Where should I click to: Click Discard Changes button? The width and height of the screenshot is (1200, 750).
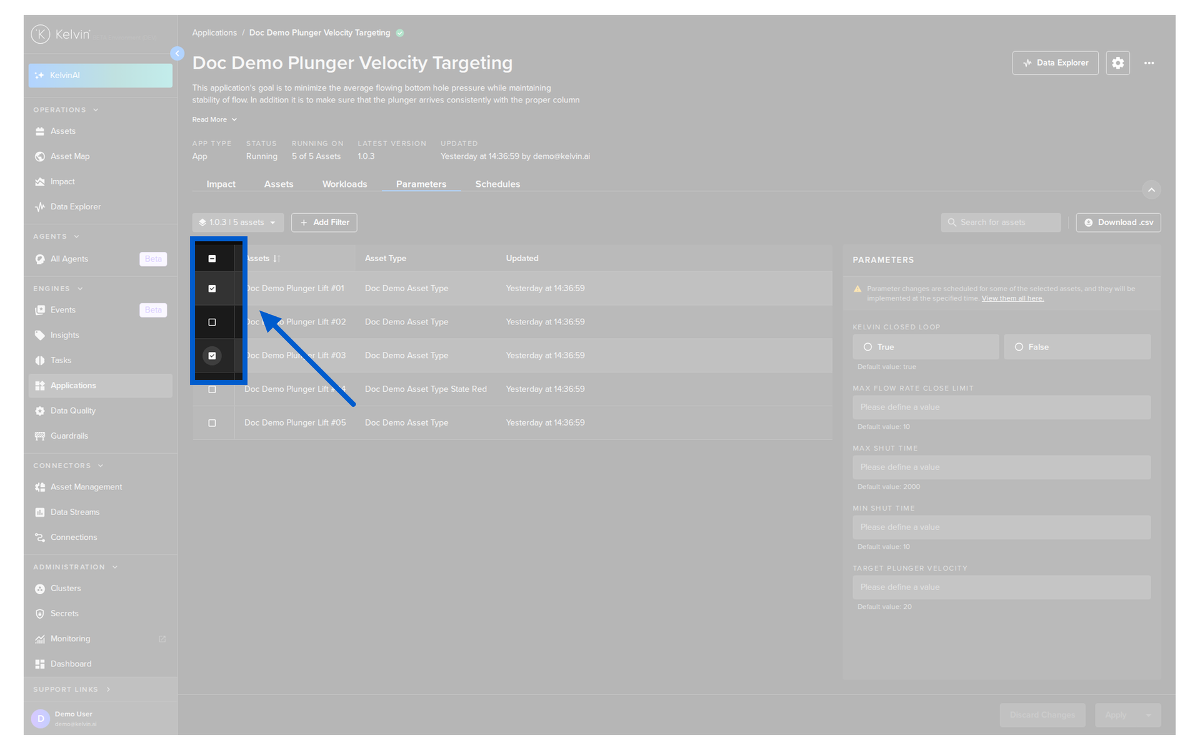click(1042, 715)
